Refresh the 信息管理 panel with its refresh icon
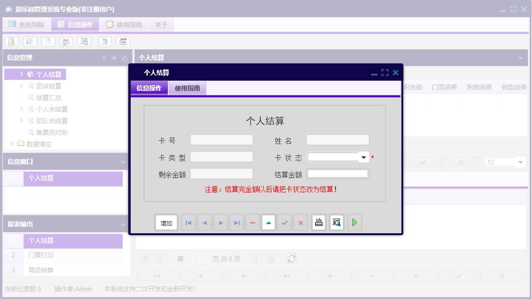532x299 pixels. click(125, 58)
